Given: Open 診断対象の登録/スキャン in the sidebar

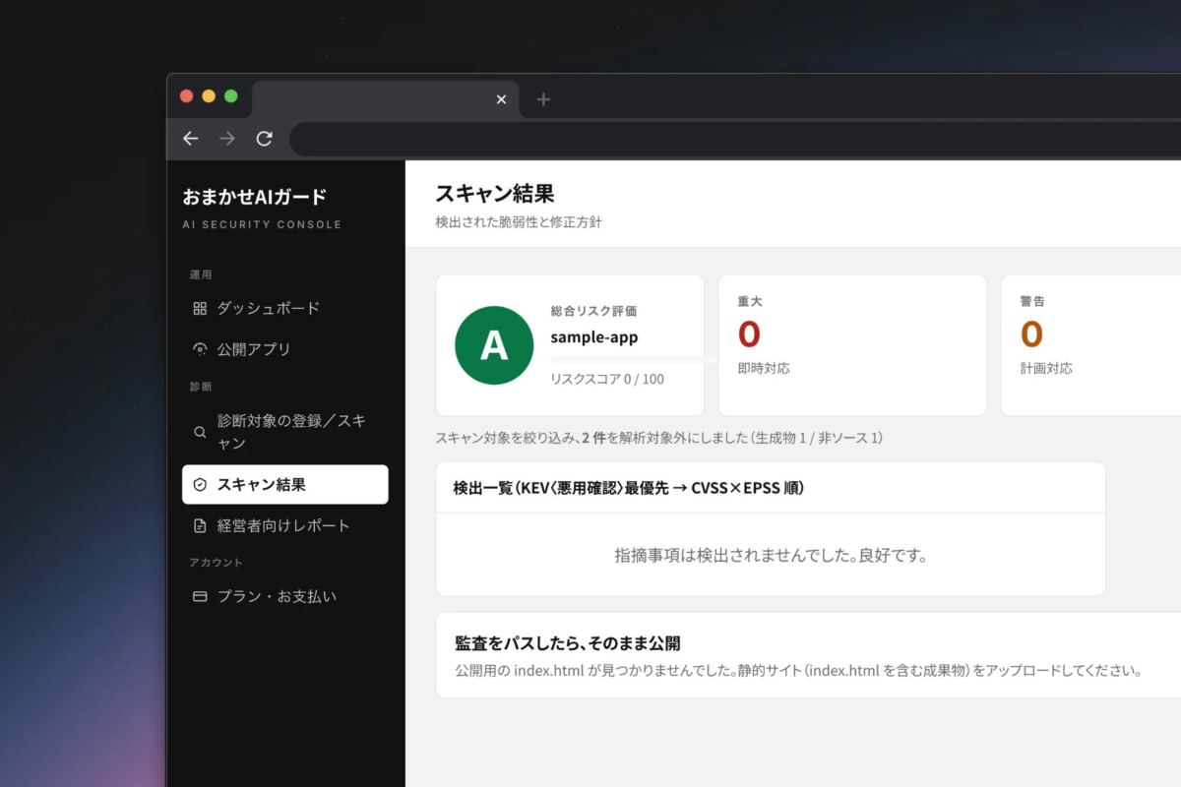Looking at the screenshot, I should (285, 432).
